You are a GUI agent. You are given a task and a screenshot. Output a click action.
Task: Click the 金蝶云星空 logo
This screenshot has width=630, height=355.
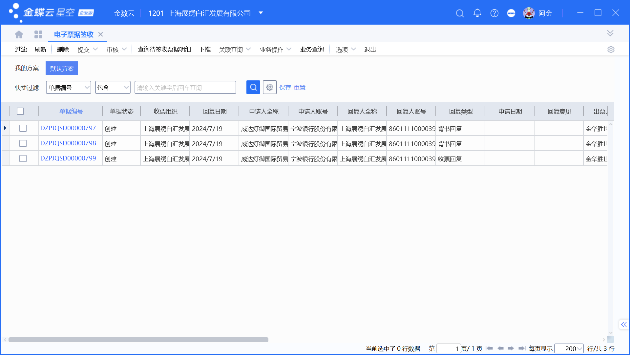(x=52, y=12)
